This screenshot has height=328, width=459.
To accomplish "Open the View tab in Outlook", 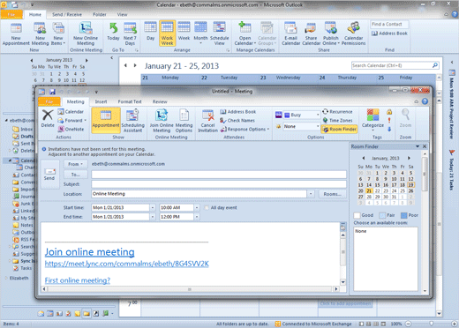I will tap(122, 14).
